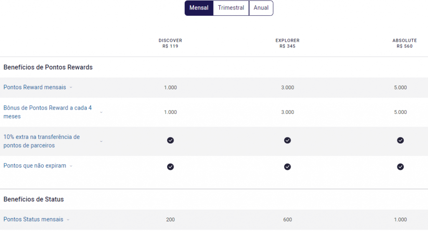Select the Mensal billing tab

(x=199, y=8)
